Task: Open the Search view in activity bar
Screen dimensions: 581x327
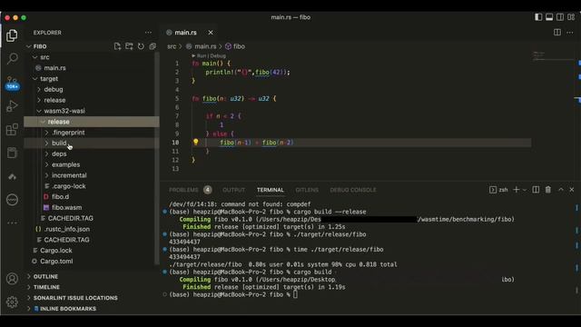Action: click(x=12, y=58)
